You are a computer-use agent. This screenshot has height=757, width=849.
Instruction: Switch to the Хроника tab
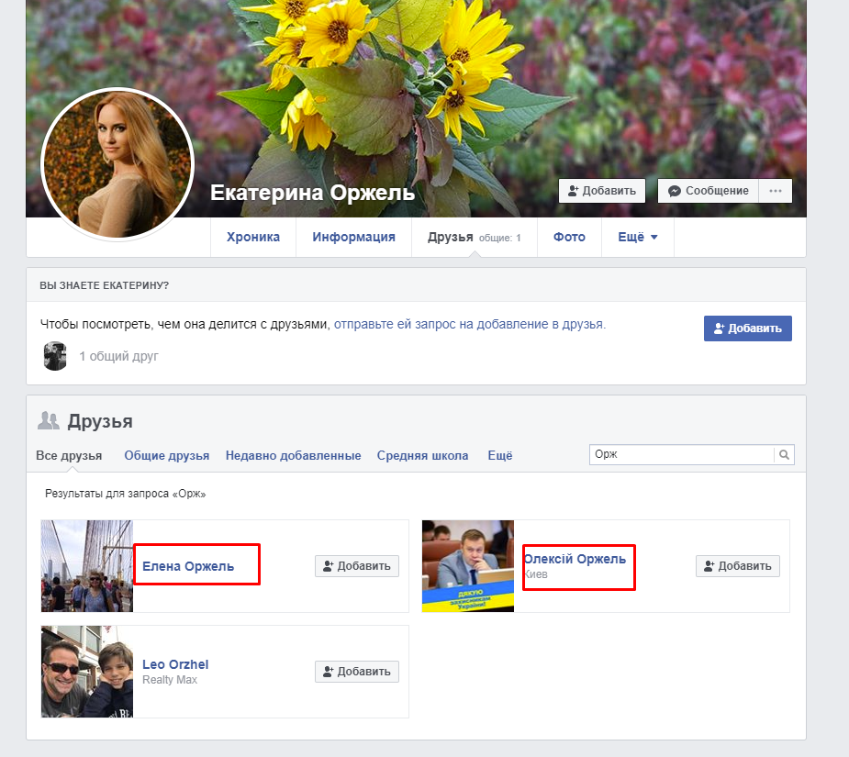click(252, 237)
